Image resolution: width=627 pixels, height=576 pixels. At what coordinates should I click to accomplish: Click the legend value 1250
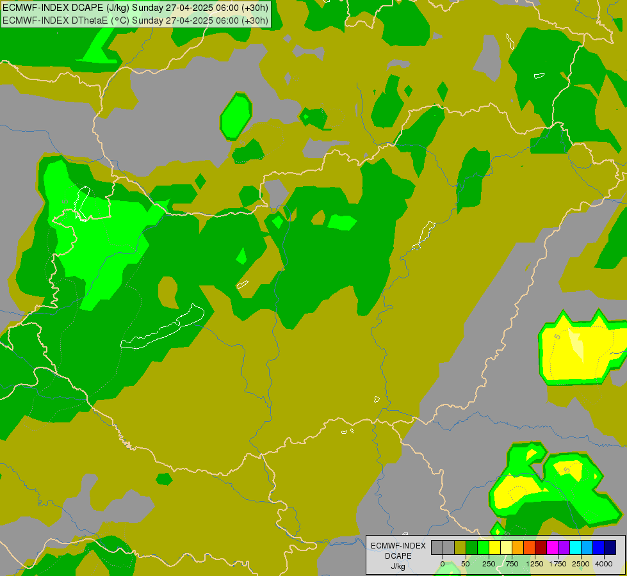tap(535, 564)
